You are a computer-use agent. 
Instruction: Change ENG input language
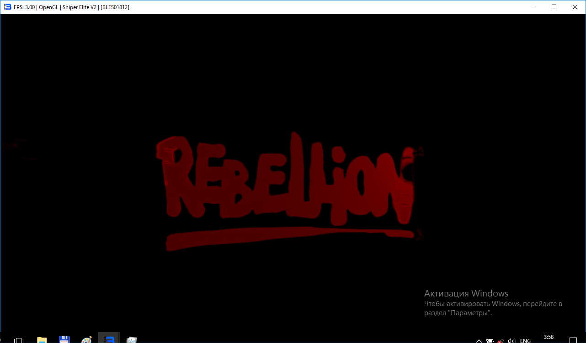click(526, 340)
